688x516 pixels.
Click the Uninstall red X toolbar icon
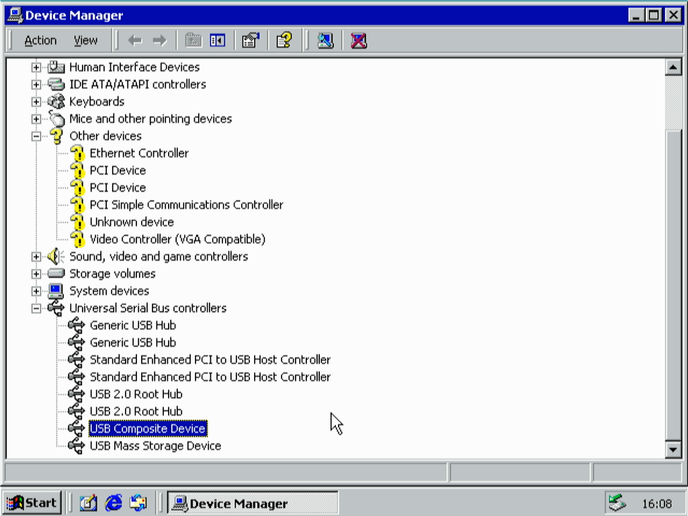pyautogui.click(x=359, y=41)
